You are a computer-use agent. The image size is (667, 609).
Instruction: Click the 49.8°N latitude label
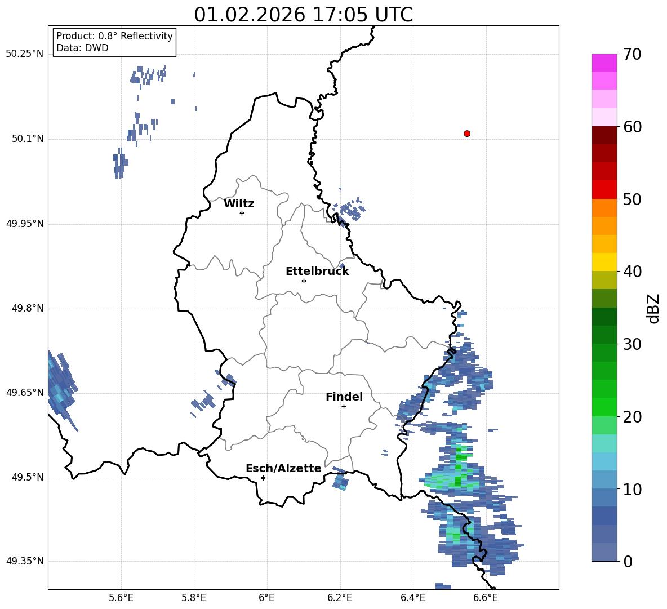click(28, 308)
